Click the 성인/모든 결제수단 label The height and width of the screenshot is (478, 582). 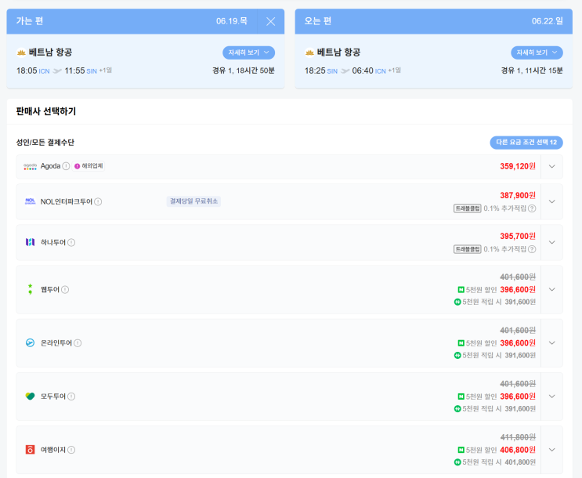(45, 143)
